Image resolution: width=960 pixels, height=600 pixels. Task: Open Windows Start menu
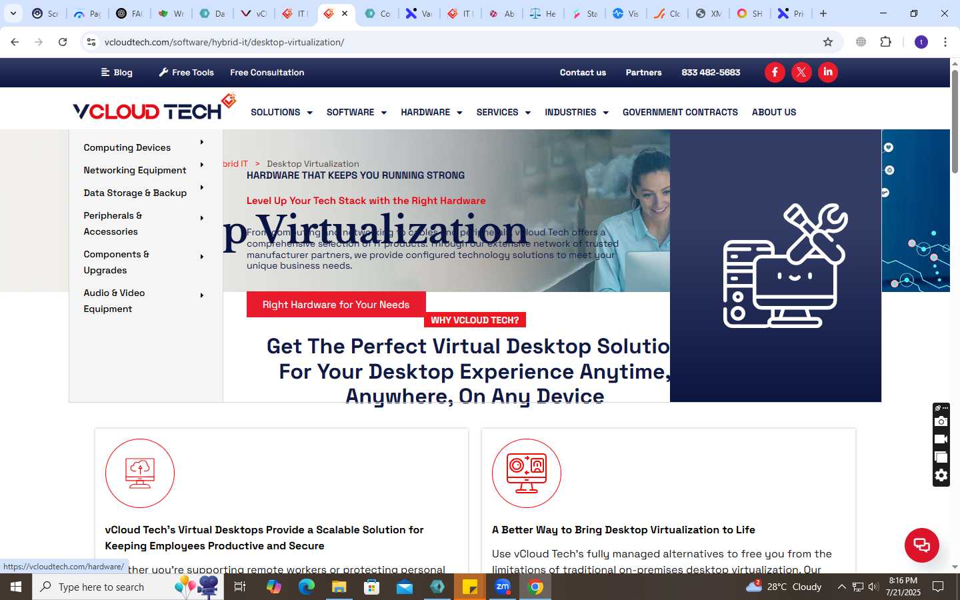16,587
